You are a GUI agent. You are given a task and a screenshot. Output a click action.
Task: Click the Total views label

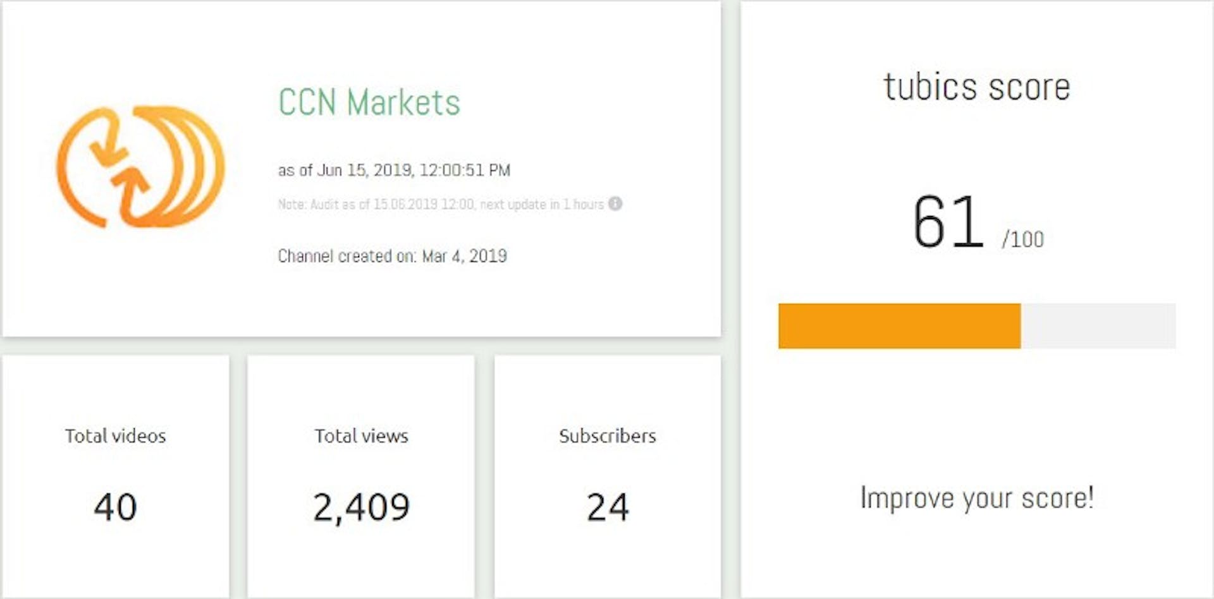[x=361, y=436]
